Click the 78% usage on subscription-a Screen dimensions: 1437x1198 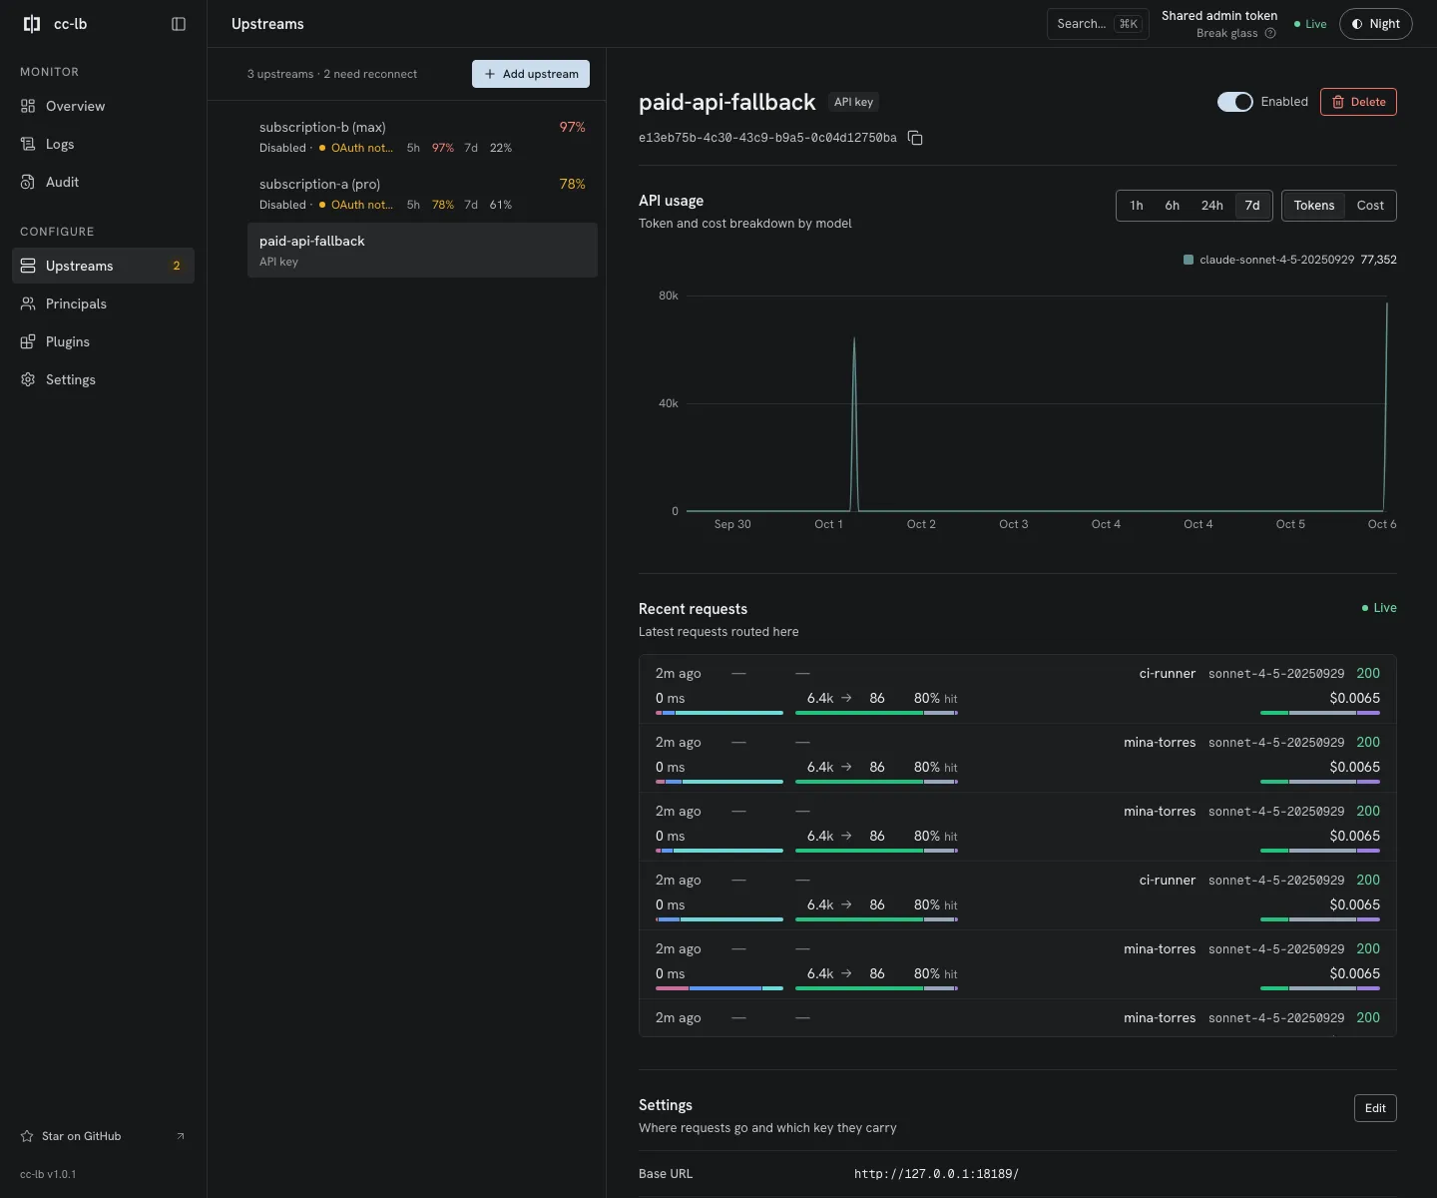tap(572, 184)
